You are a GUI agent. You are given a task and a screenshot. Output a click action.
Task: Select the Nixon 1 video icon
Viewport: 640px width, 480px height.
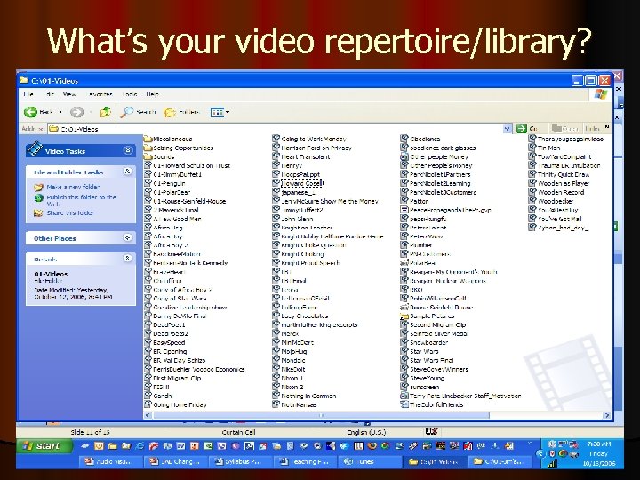pyautogui.click(x=276, y=378)
